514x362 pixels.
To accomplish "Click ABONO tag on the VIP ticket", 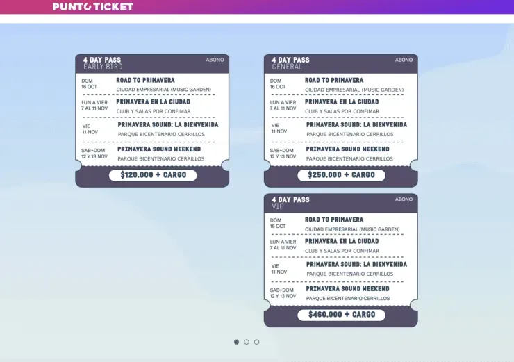I will tap(404, 199).
